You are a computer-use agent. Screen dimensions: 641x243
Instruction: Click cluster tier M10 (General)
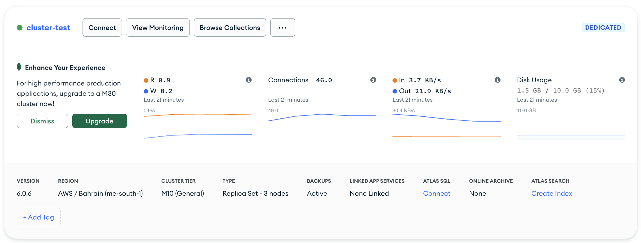point(183,193)
